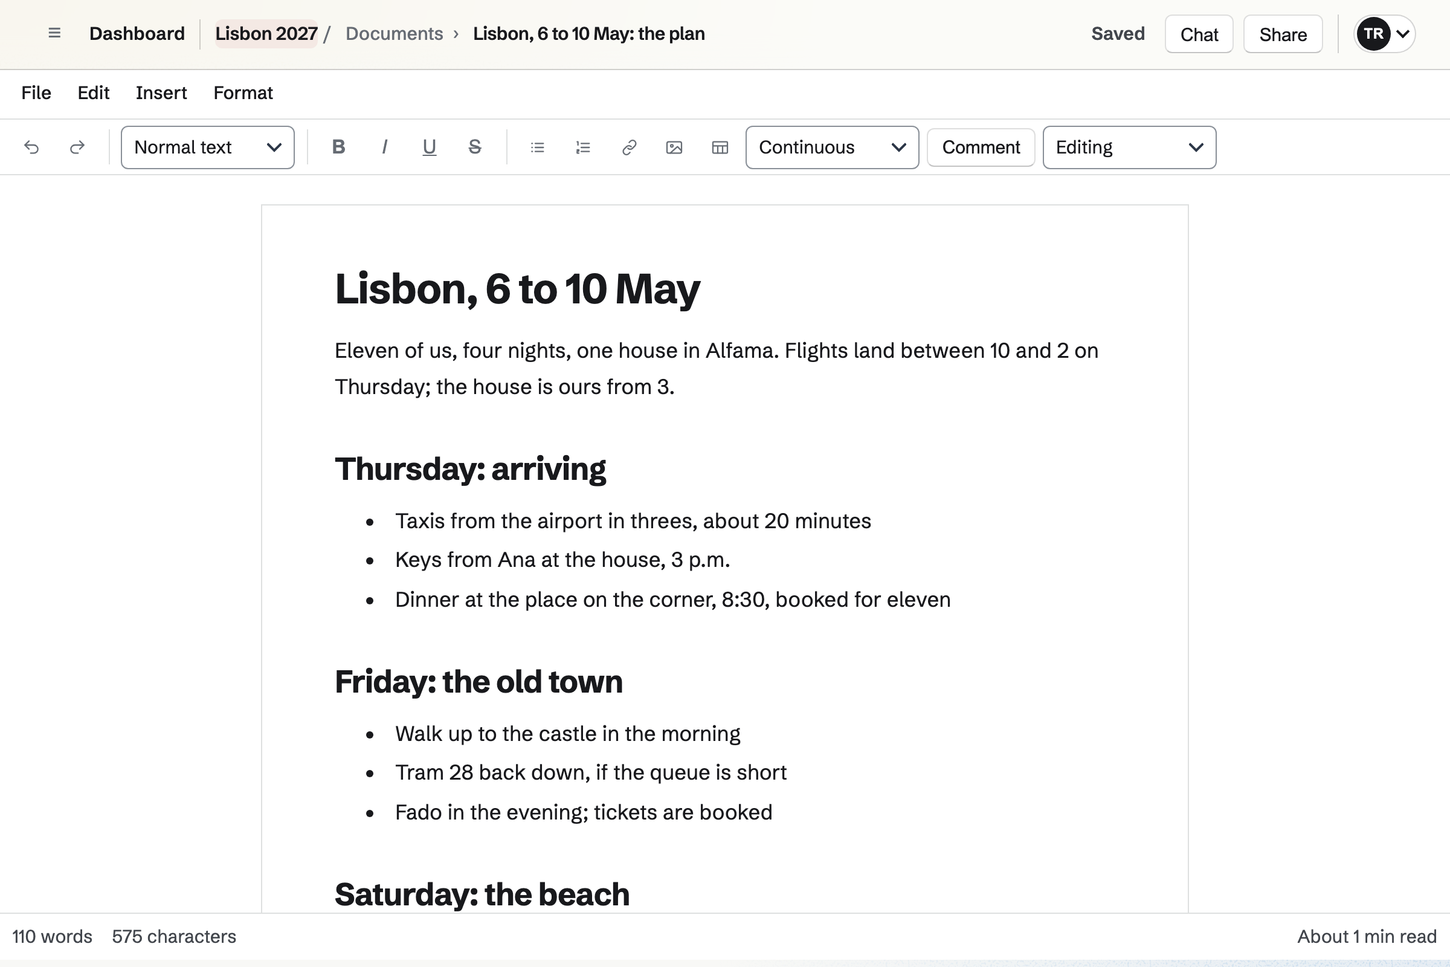Toggle Bold formatting

point(338,147)
